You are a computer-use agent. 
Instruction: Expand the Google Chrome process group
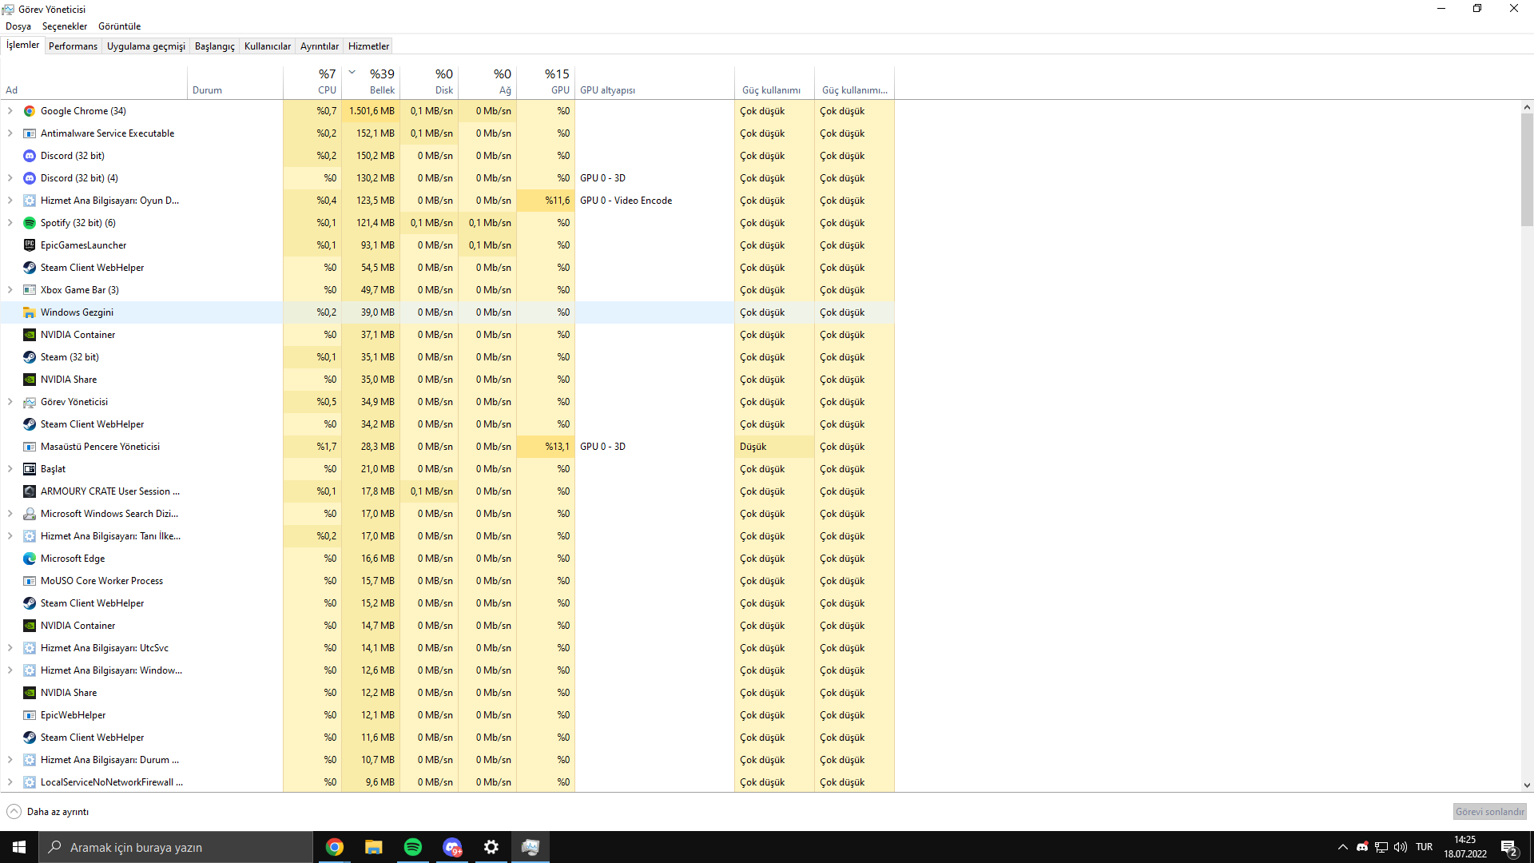point(10,111)
